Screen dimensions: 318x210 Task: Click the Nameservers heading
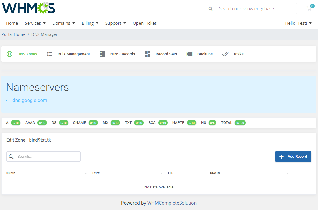coord(37,87)
